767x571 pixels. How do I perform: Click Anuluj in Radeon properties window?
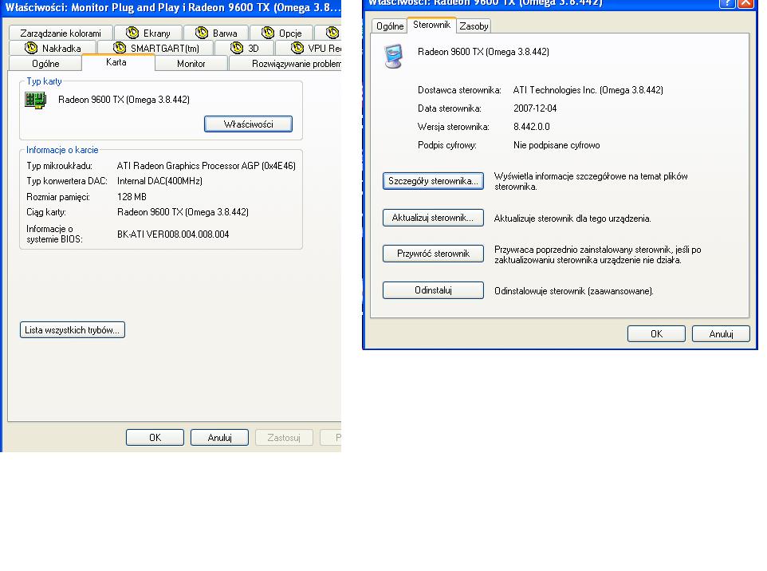click(721, 333)
